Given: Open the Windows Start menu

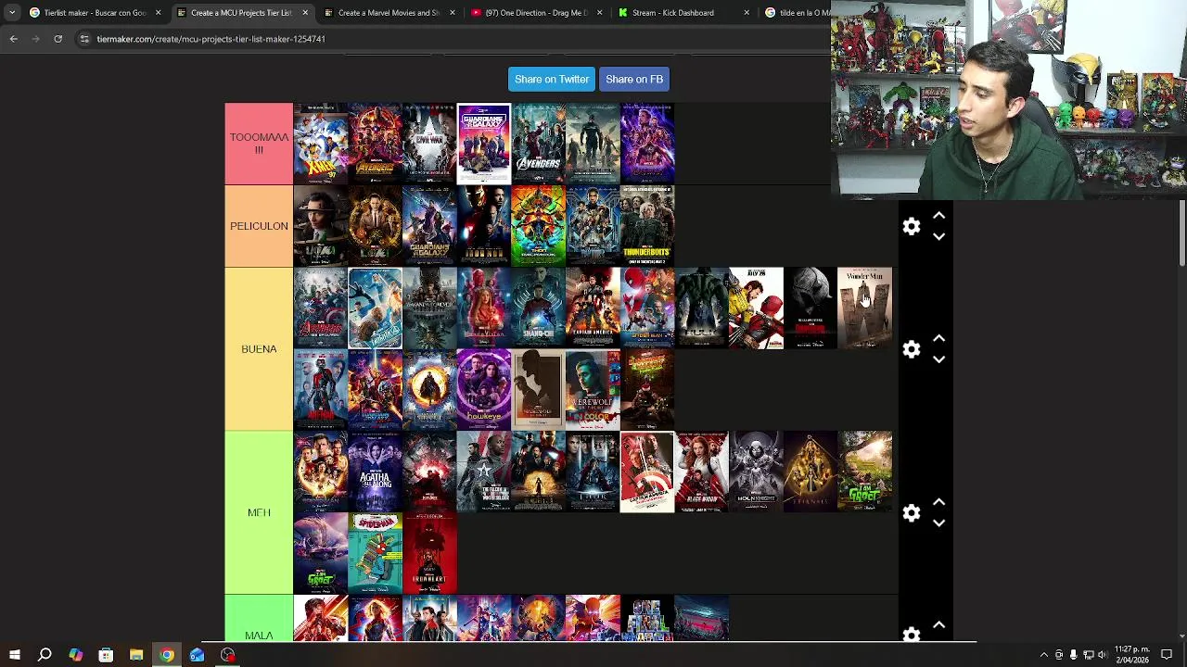Looking at the screenshot, I should click(x=14, y=655).
